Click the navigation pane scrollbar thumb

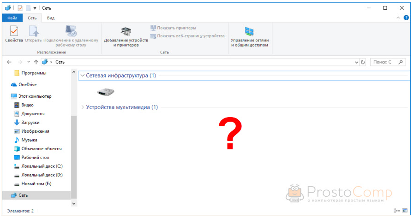(x=74, y=157)
